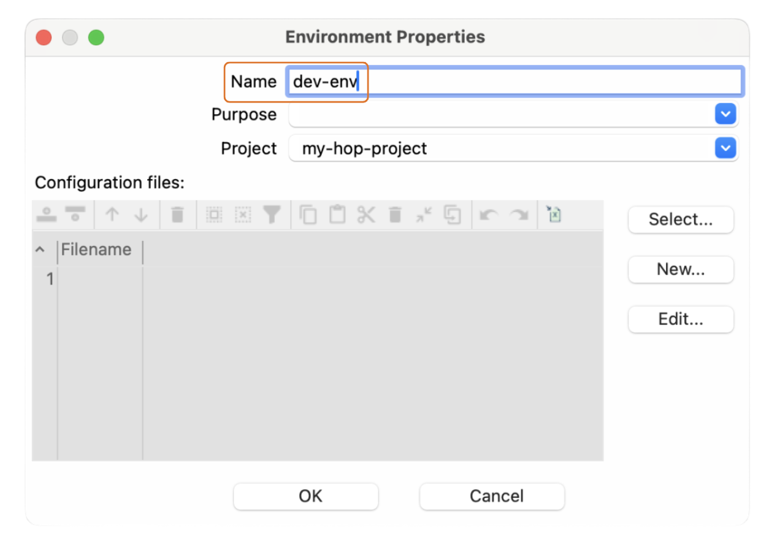
Task: Click the green zoom window button
Action: pyautogui.click(x=96, y=37)
